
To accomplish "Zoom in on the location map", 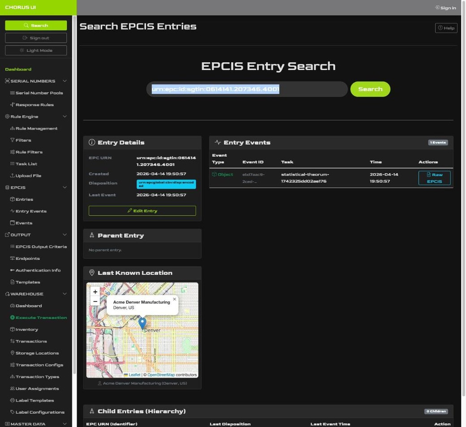I will pos(95,292).
